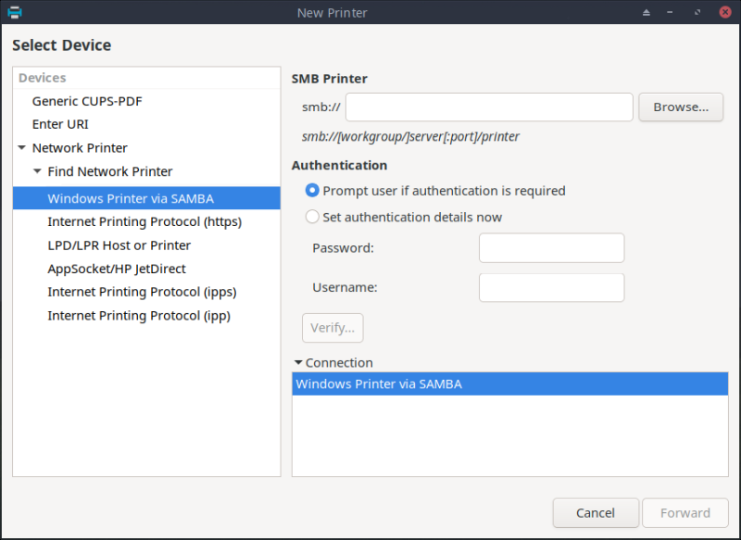Click the smb:// address input field
Viewport: 741px width, 540px height.
point(489,107)
